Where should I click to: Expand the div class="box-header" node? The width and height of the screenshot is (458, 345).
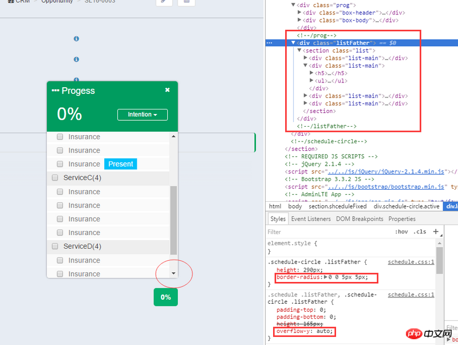click(x=299, y=12)
